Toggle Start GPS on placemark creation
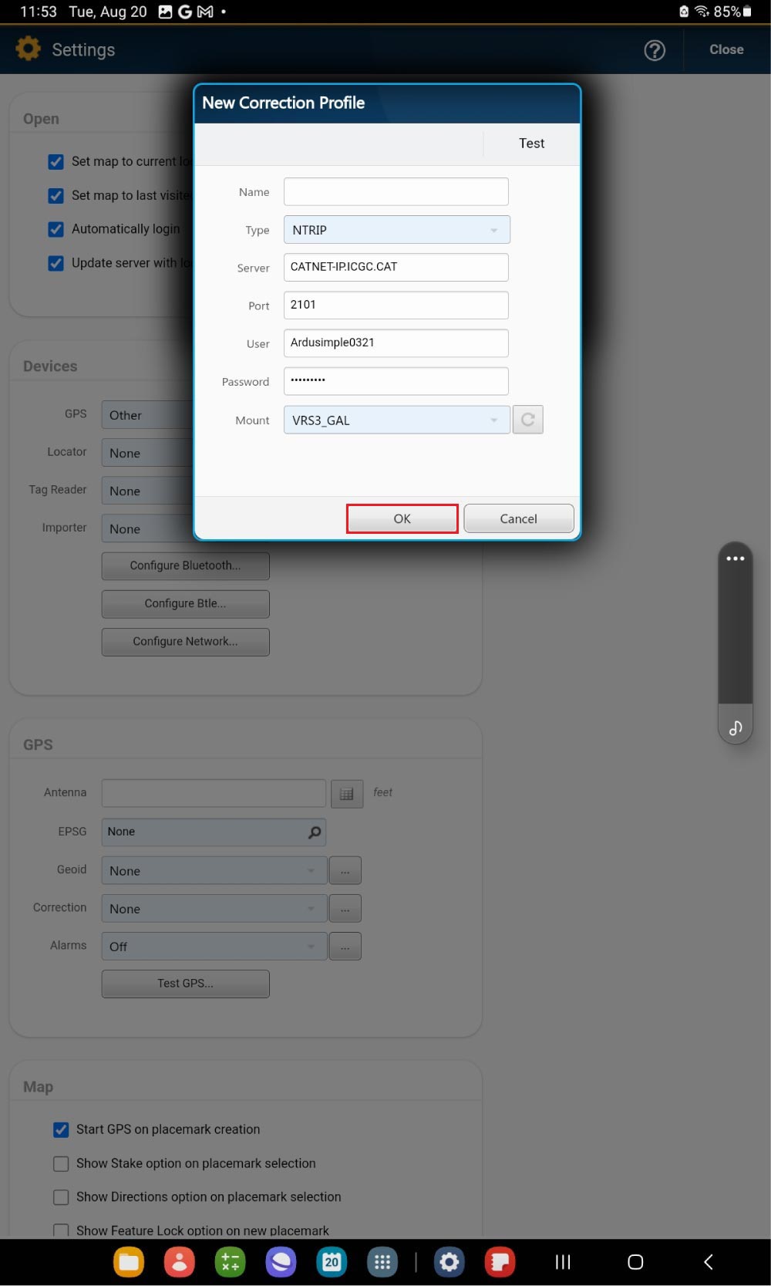The height and width of the screenshot is (1286, 771). click(x=61, y=1129)
